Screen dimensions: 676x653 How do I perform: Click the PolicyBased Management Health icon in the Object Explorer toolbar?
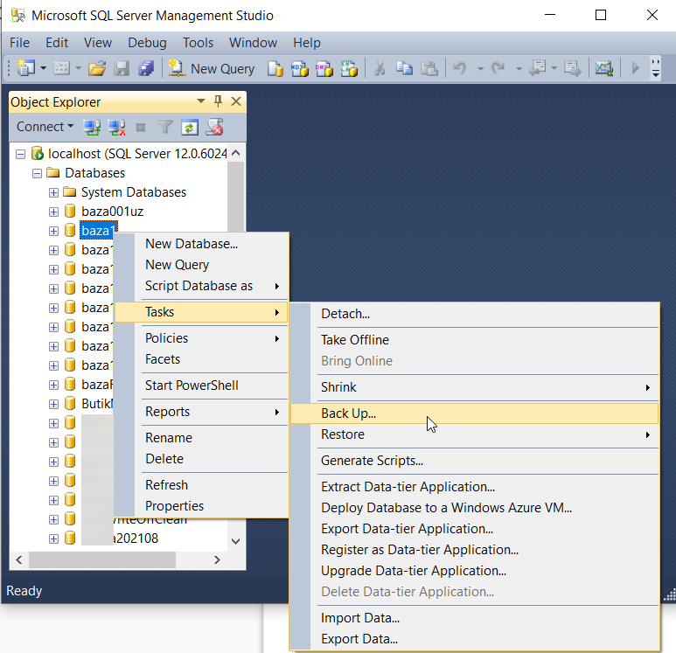[x=215, y=128]
